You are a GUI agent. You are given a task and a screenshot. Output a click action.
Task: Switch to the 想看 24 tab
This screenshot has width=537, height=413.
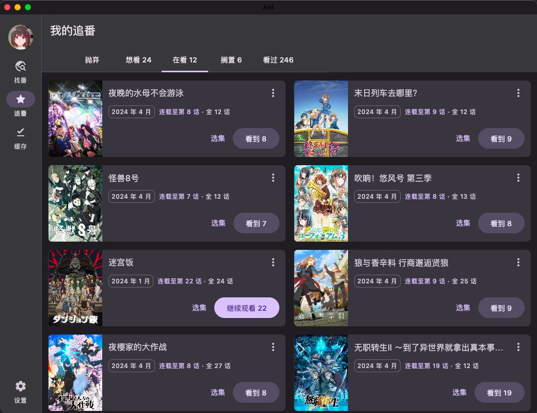point(138,60)
